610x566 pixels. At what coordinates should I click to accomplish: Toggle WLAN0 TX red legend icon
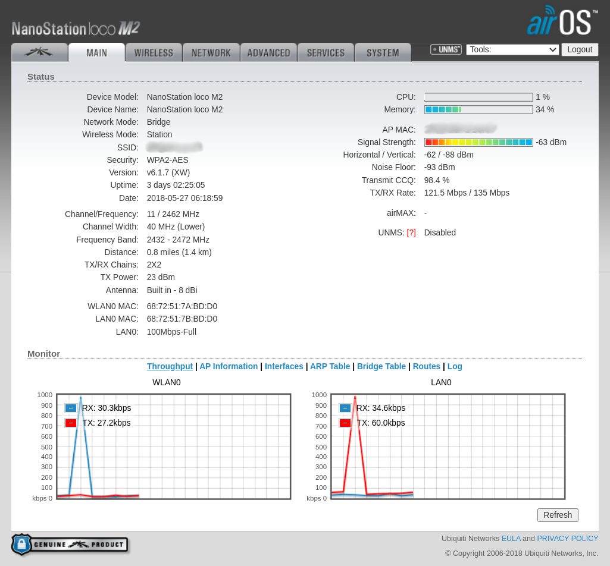pyautogui.click(x=71, y=423)
